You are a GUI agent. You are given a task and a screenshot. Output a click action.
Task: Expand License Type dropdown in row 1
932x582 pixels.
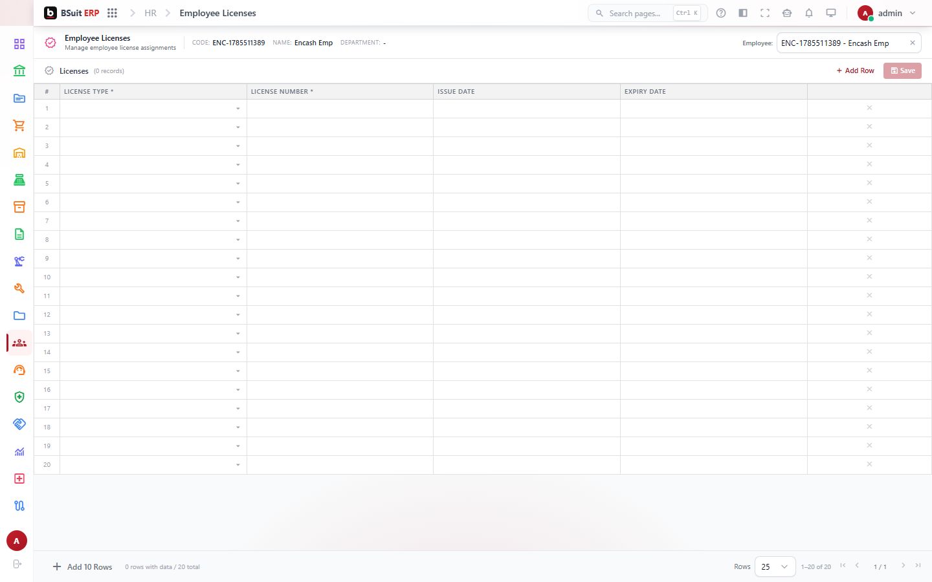pyautogui.click(x=238, y=109)
